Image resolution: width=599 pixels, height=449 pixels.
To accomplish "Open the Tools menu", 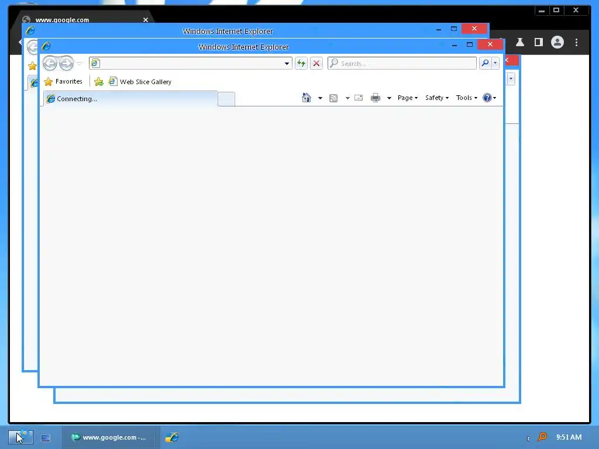I will click(466, 98).
